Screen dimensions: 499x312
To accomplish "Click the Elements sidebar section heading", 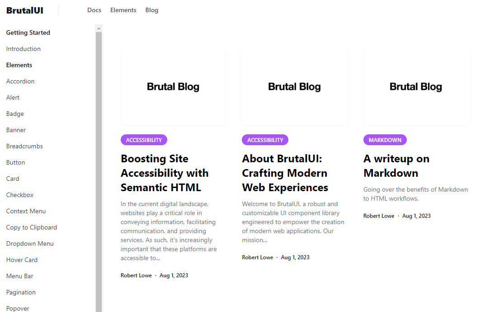I will (19, 65).
